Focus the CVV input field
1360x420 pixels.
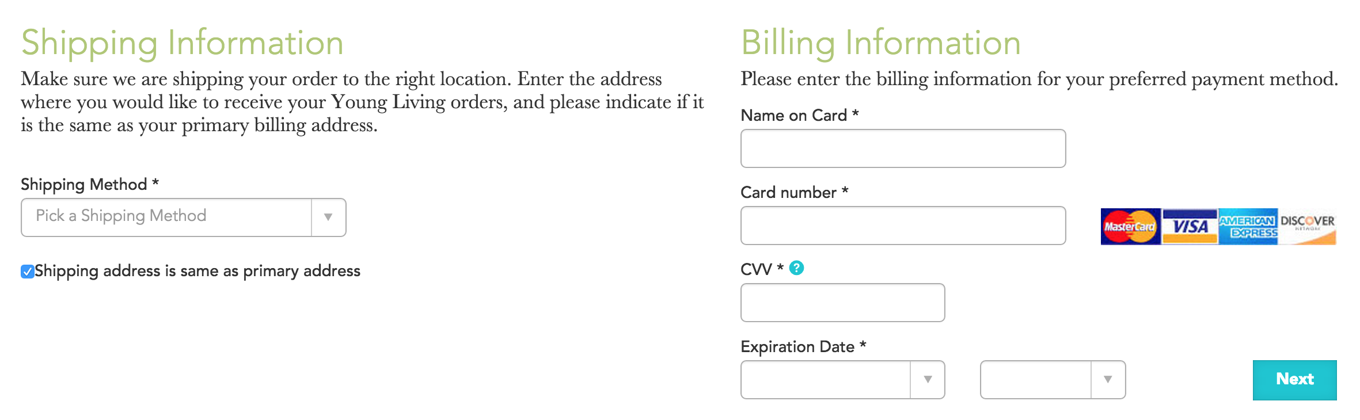(x=843, y=303)
